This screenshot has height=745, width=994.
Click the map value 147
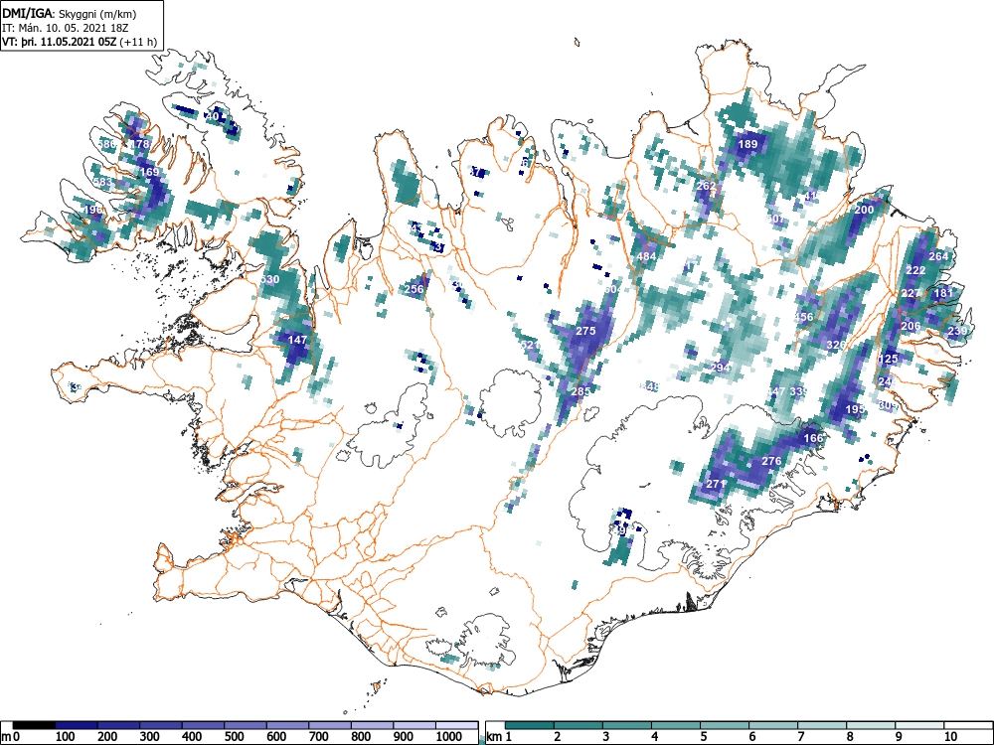tap(297, 340)
